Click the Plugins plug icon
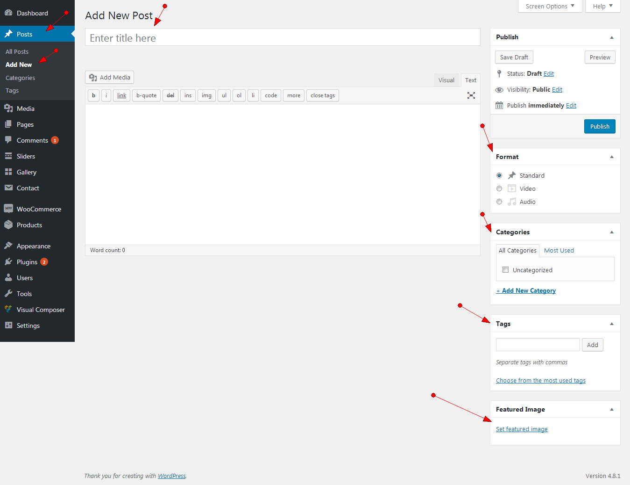This screenshot has width=630, height=485. [x=8, y=262]
